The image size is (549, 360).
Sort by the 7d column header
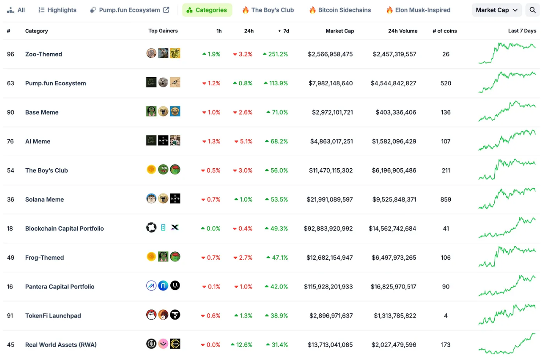(x=284, y=31)
